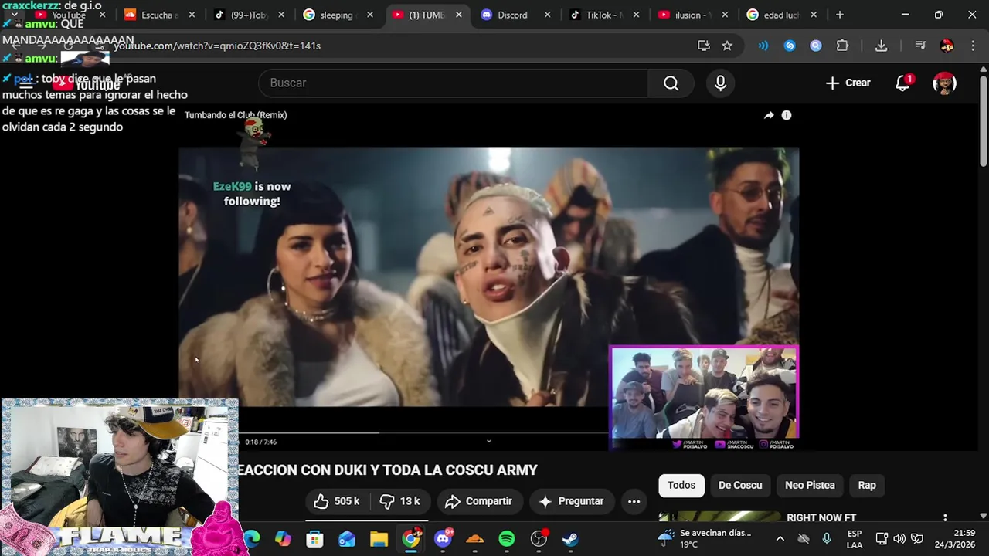Click the page vertical scrollbar
The height and width of the screenshot is (556, 989).
[x=983, y=120]
